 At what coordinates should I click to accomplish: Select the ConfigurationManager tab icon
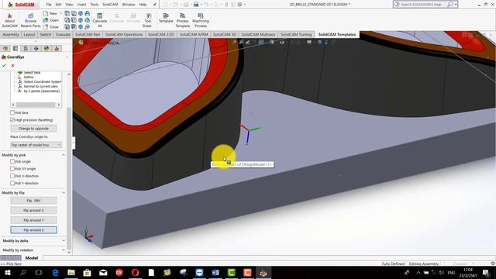coord(26,48)
